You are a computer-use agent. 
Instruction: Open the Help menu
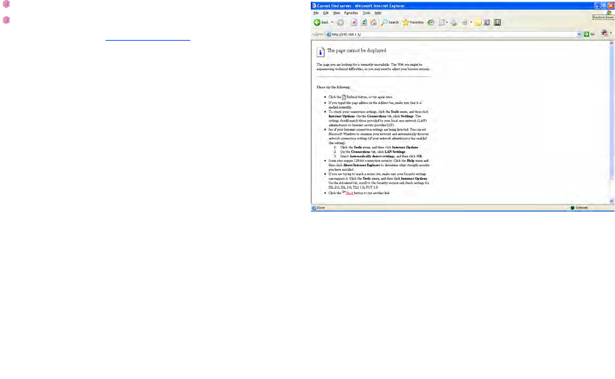pos(378,13)
